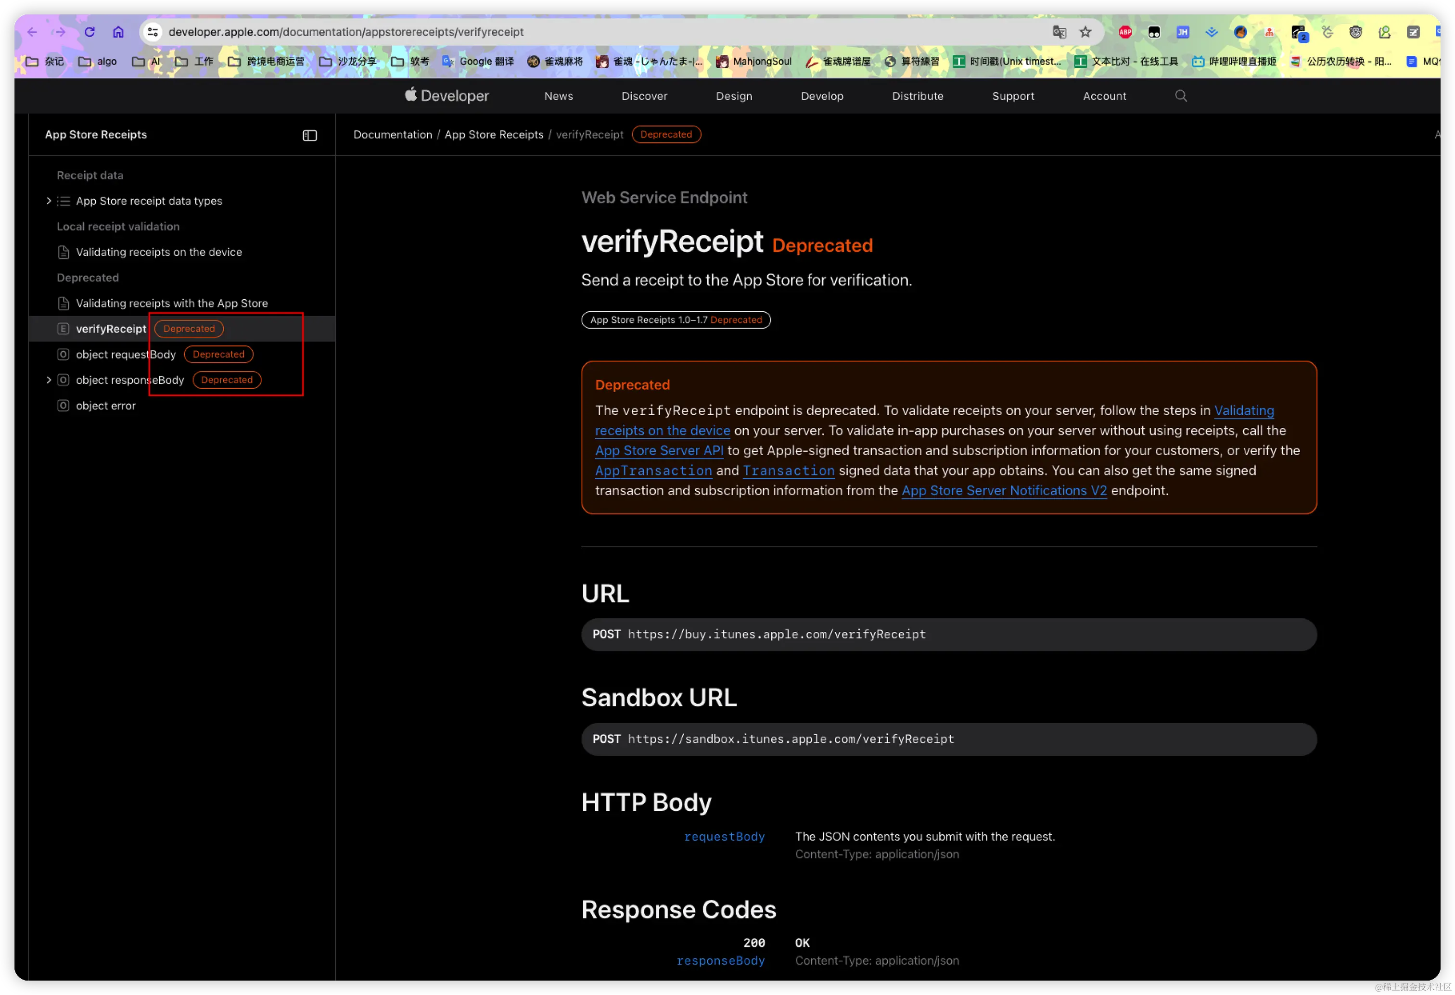Open the blue double-chevron extension icon
The image size is (1455, 995).
pos(1212,32)
